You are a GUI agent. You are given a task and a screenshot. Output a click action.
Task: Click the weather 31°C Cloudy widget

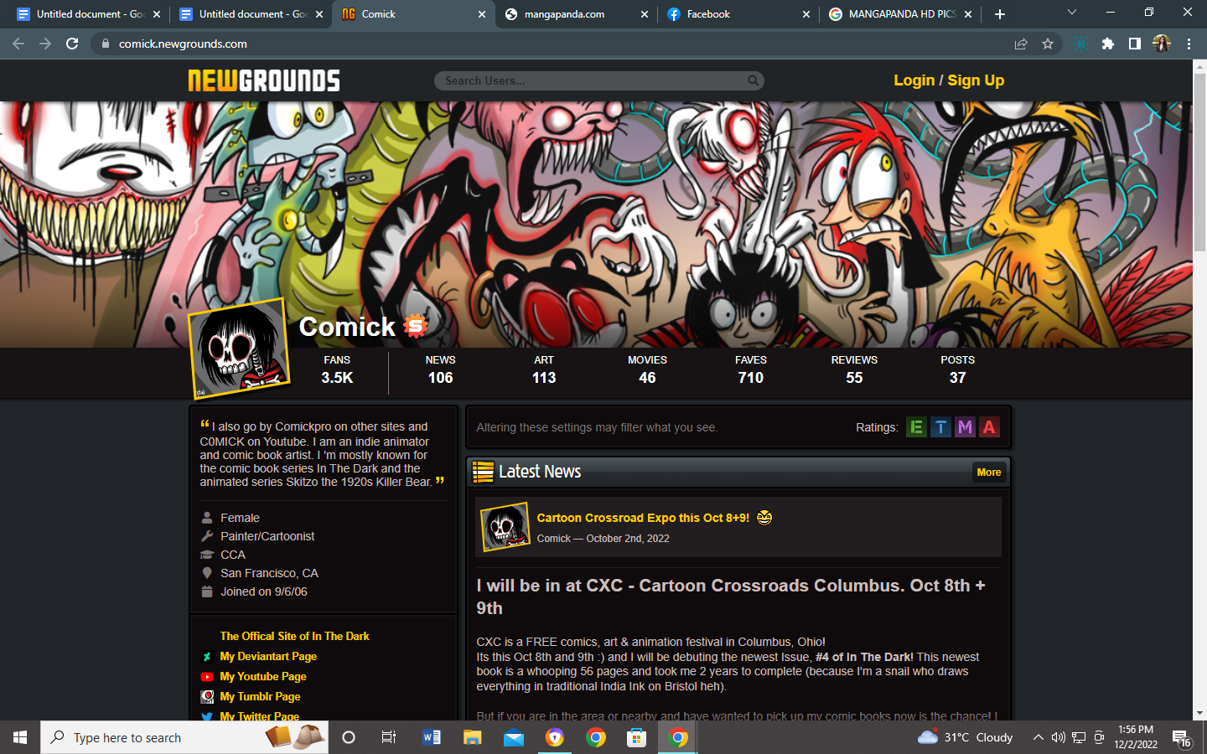965,737
